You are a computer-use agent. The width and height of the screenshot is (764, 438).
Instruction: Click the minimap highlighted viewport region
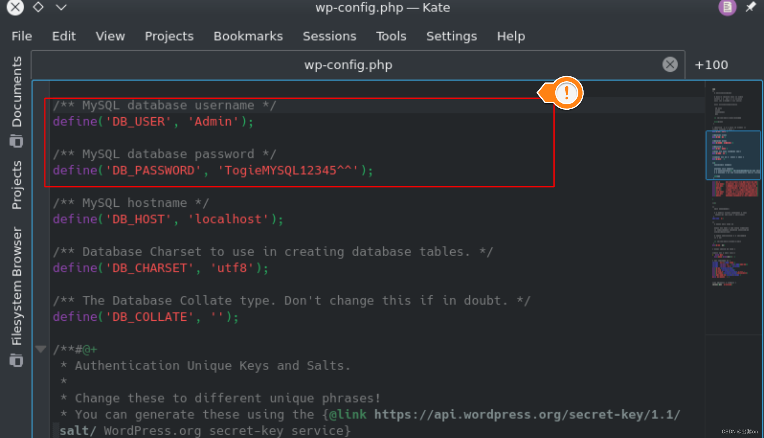click(x=733, y=155)
